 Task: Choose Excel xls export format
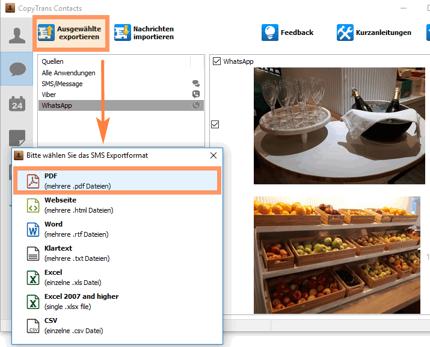click(x=117, y=277)
